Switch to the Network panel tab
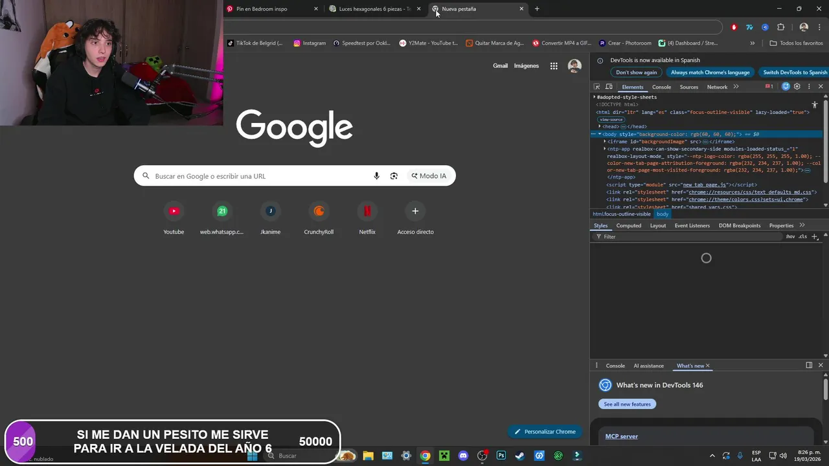The width and height of the screenshot is (829, 466). click(717, 87)
